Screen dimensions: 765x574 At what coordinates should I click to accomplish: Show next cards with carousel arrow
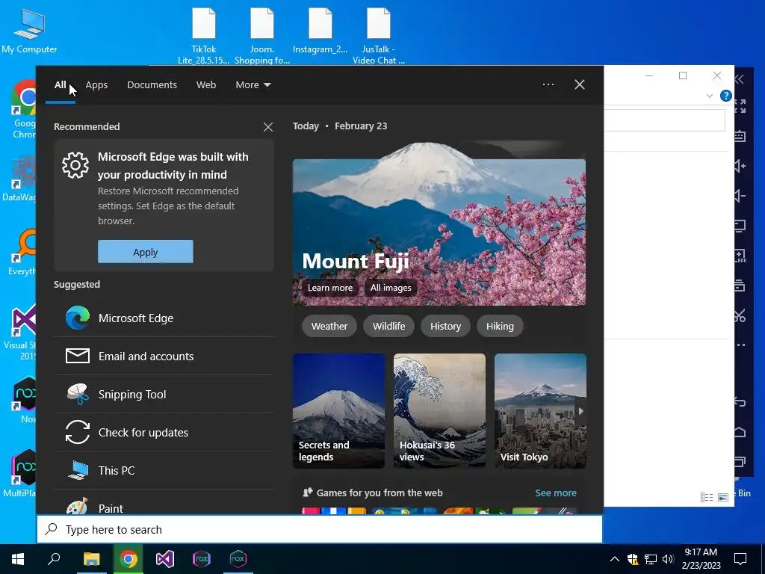(580, 411)
